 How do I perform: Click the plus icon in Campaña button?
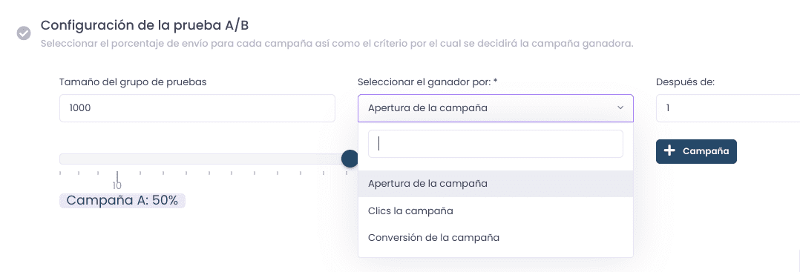click(x=669, y=150)
